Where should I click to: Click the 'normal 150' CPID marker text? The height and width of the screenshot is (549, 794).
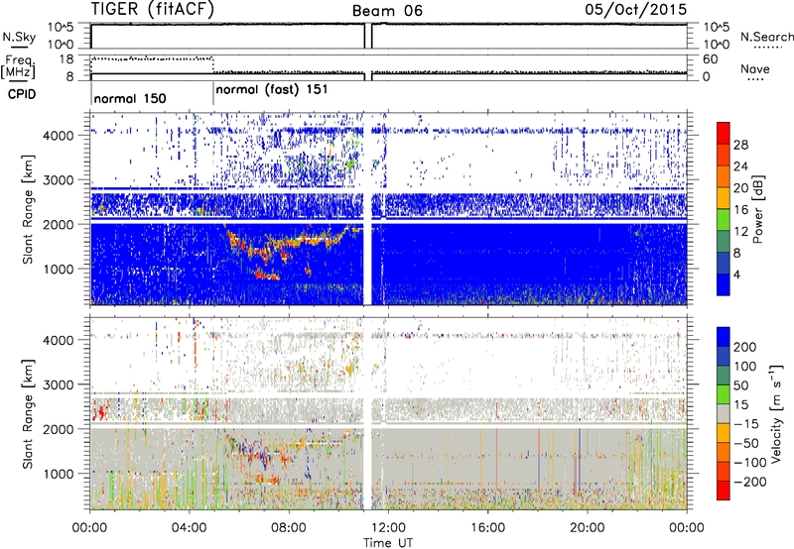[130, 98]
